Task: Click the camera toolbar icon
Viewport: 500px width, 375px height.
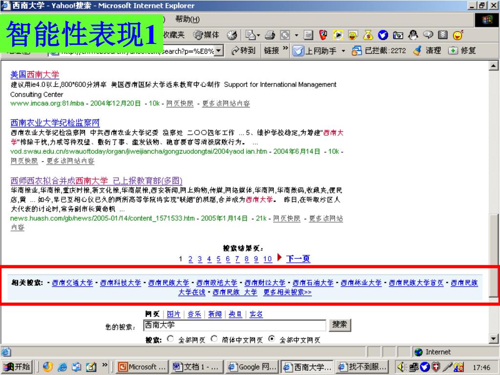Action: (x=397, y=35)
